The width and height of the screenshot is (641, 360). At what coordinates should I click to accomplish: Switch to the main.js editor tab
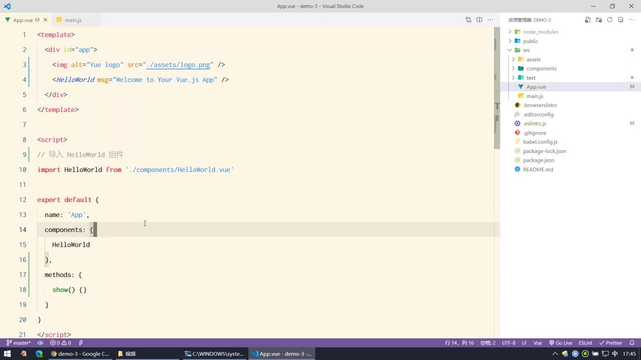[x=73, y=20]
